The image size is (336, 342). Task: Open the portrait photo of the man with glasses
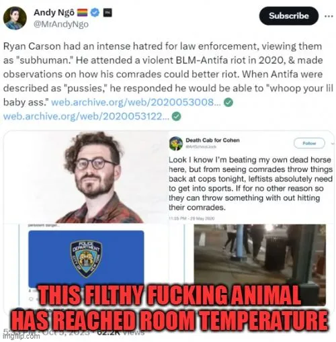coord(86,177)
